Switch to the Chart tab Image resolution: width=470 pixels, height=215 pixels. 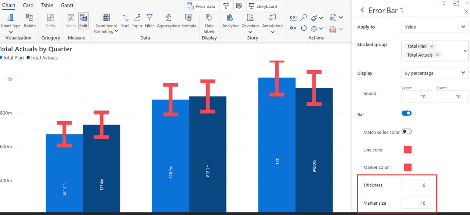pyautogui.click(x=9, y=6)
